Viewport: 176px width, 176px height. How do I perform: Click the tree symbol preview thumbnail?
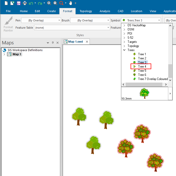[x=145, y=93]
